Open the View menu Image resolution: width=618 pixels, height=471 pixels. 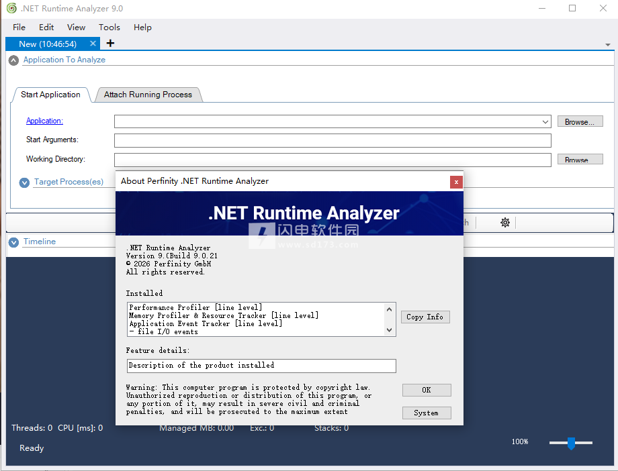[76, 28]
